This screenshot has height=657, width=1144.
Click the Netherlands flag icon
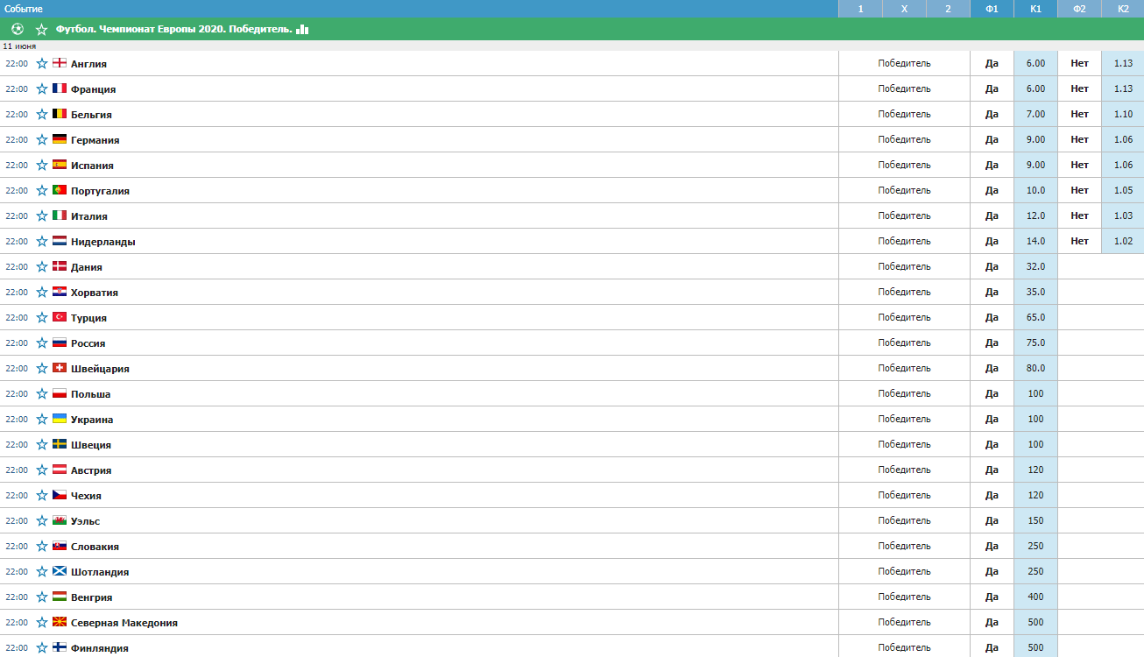point(60,241)
